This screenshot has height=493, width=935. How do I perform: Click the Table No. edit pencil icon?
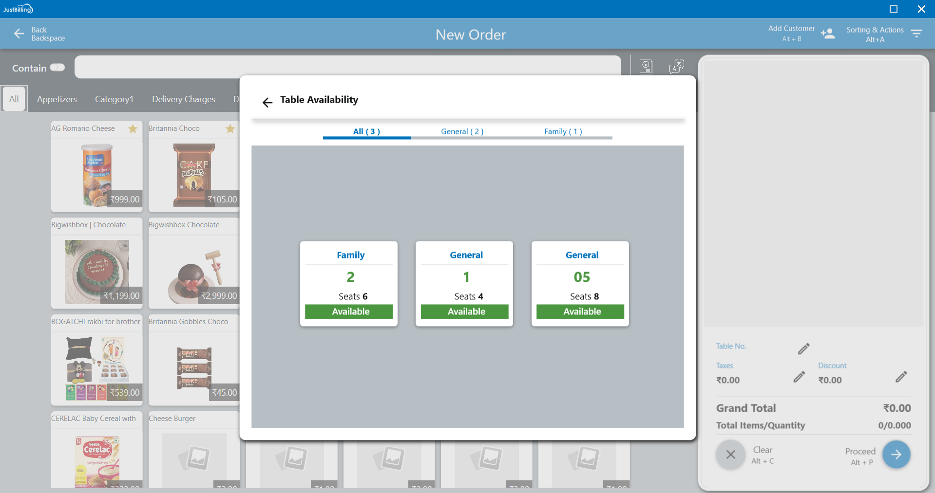coord(803,348)
